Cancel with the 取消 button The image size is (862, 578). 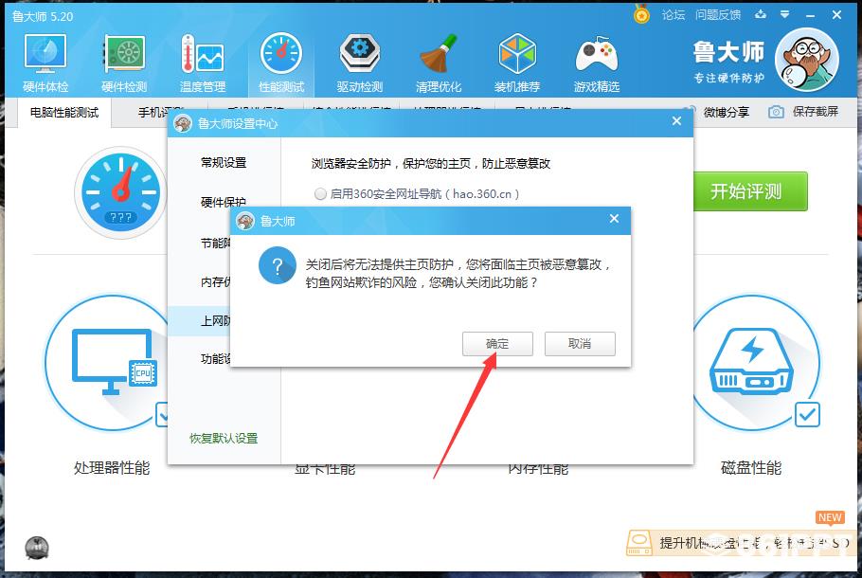coord(580,344)
